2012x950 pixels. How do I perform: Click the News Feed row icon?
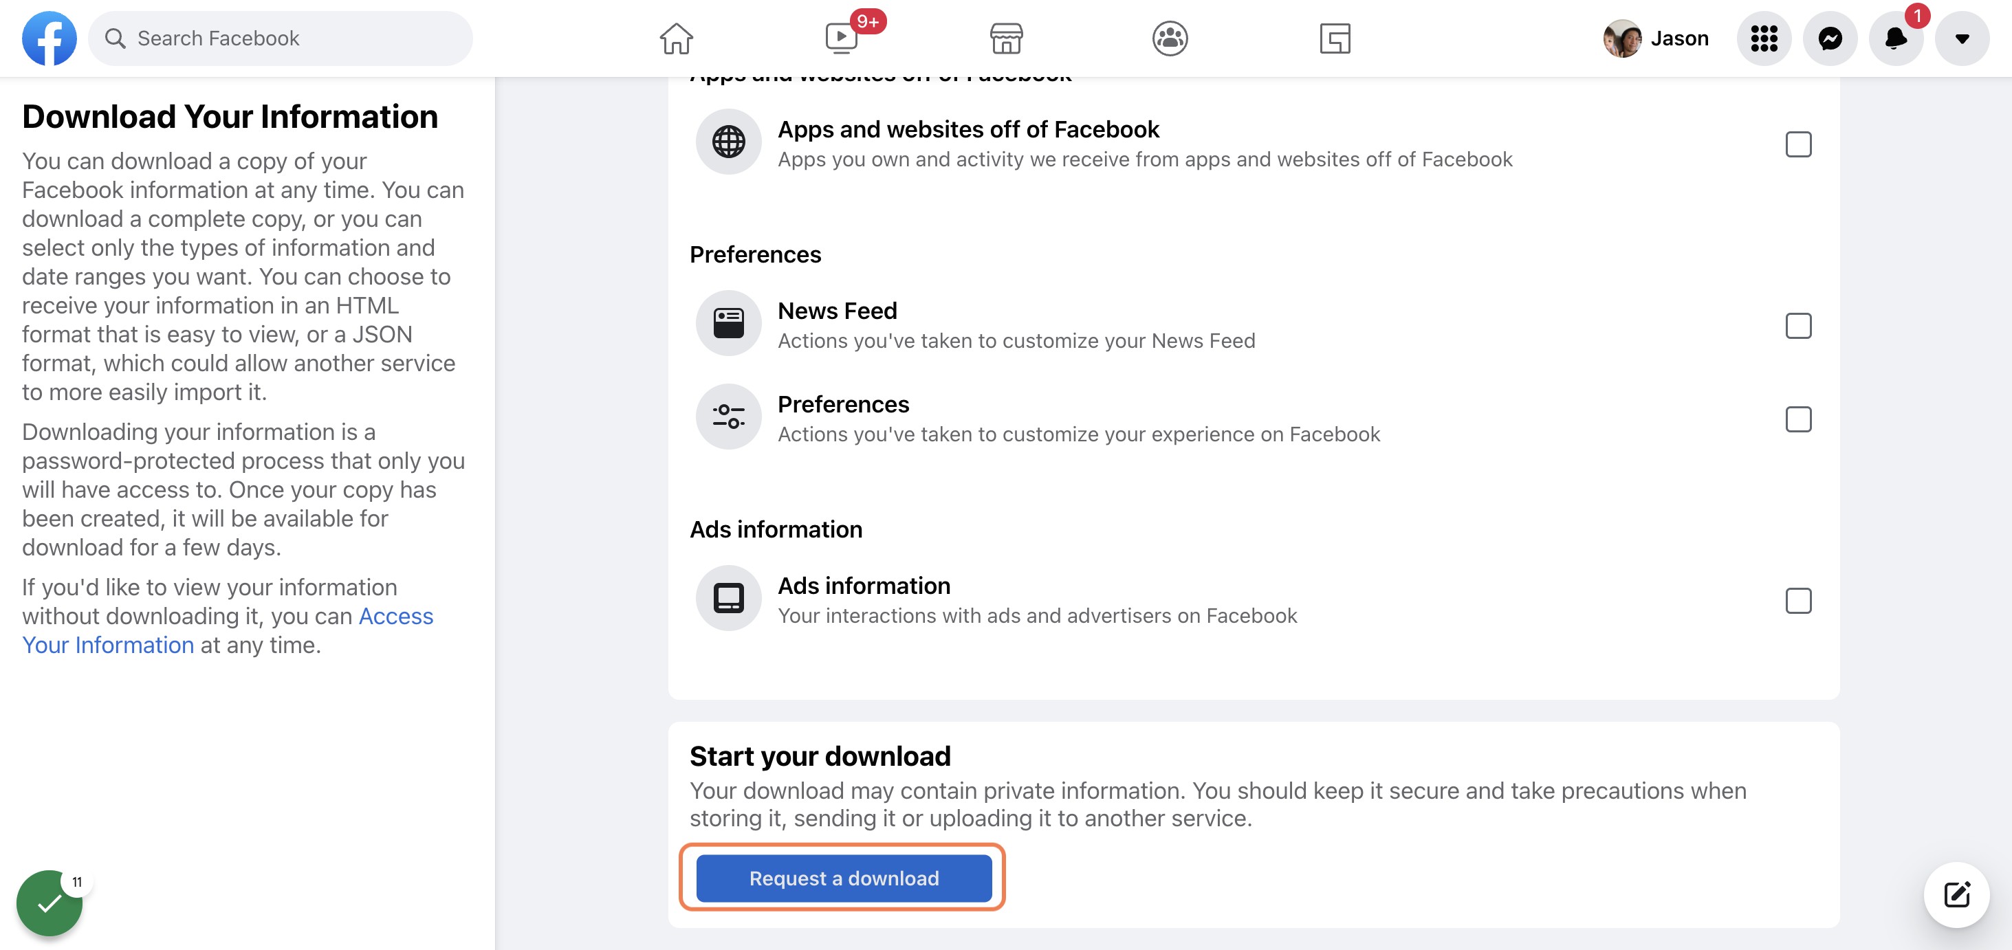(728, 323)
